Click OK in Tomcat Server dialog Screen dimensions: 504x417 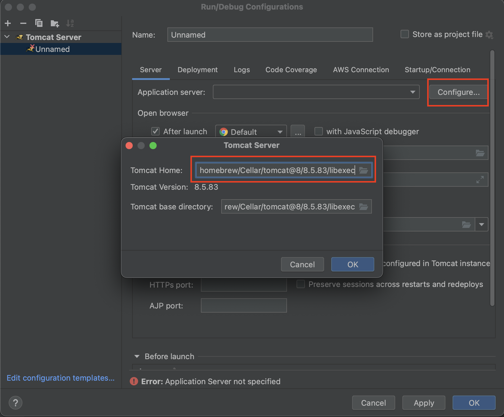[352, 264]
